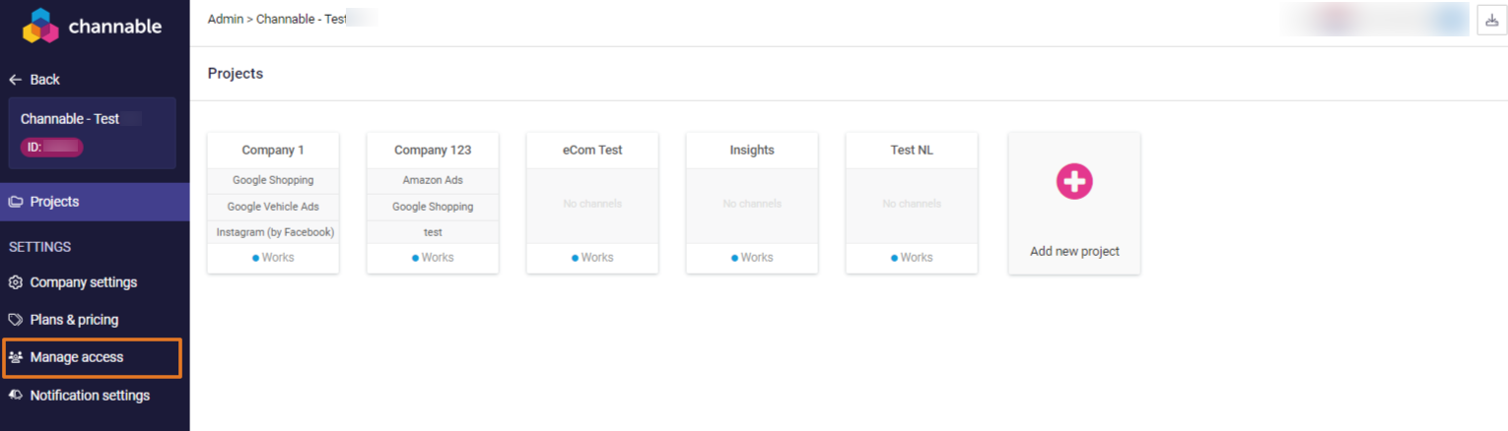The image size is (1508, 431).
Task: Open the Company 123 project card
Action: 433,151
